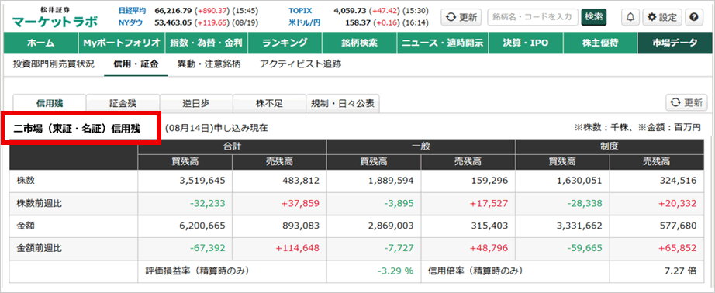The height and width of the screenshot is (293, 715).
Task: Open the 規制・日々公表 tab
Action: coord(343,103)
